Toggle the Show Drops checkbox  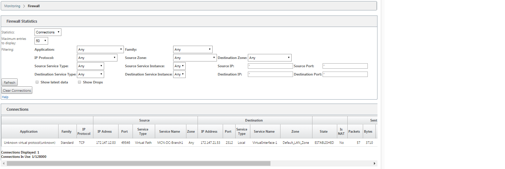click(x=80, y=82)
